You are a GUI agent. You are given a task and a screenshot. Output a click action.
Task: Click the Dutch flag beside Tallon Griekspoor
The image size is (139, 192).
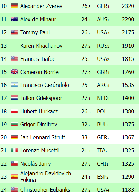tap(14, 98)
